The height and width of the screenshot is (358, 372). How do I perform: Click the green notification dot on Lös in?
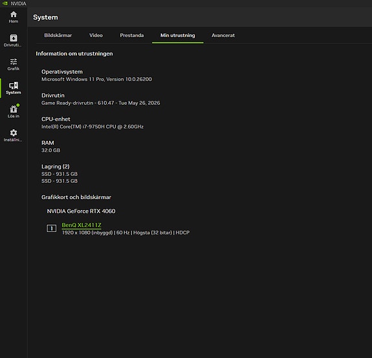pos(18,105)
